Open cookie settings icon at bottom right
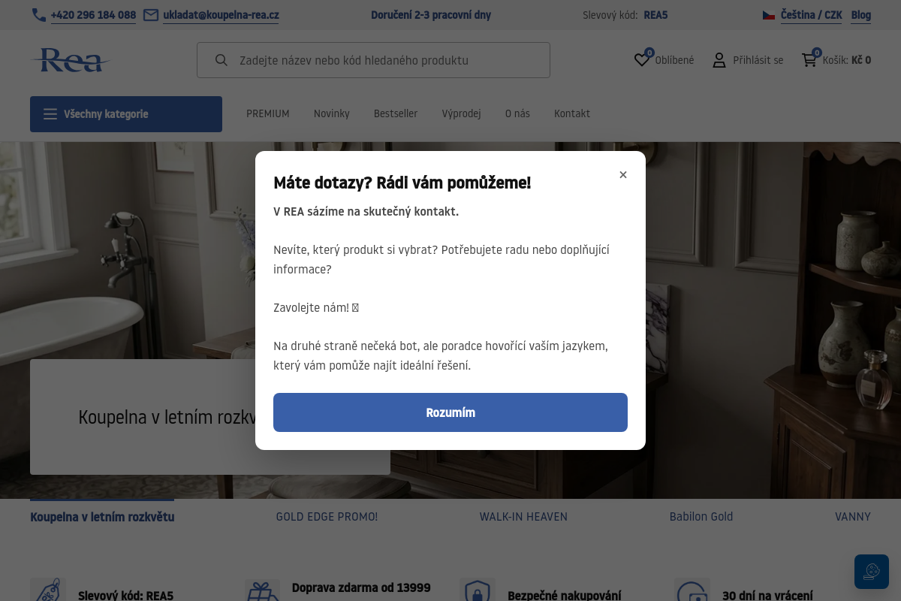Screen dimensions: 901x601 click(x=872, y=572)
